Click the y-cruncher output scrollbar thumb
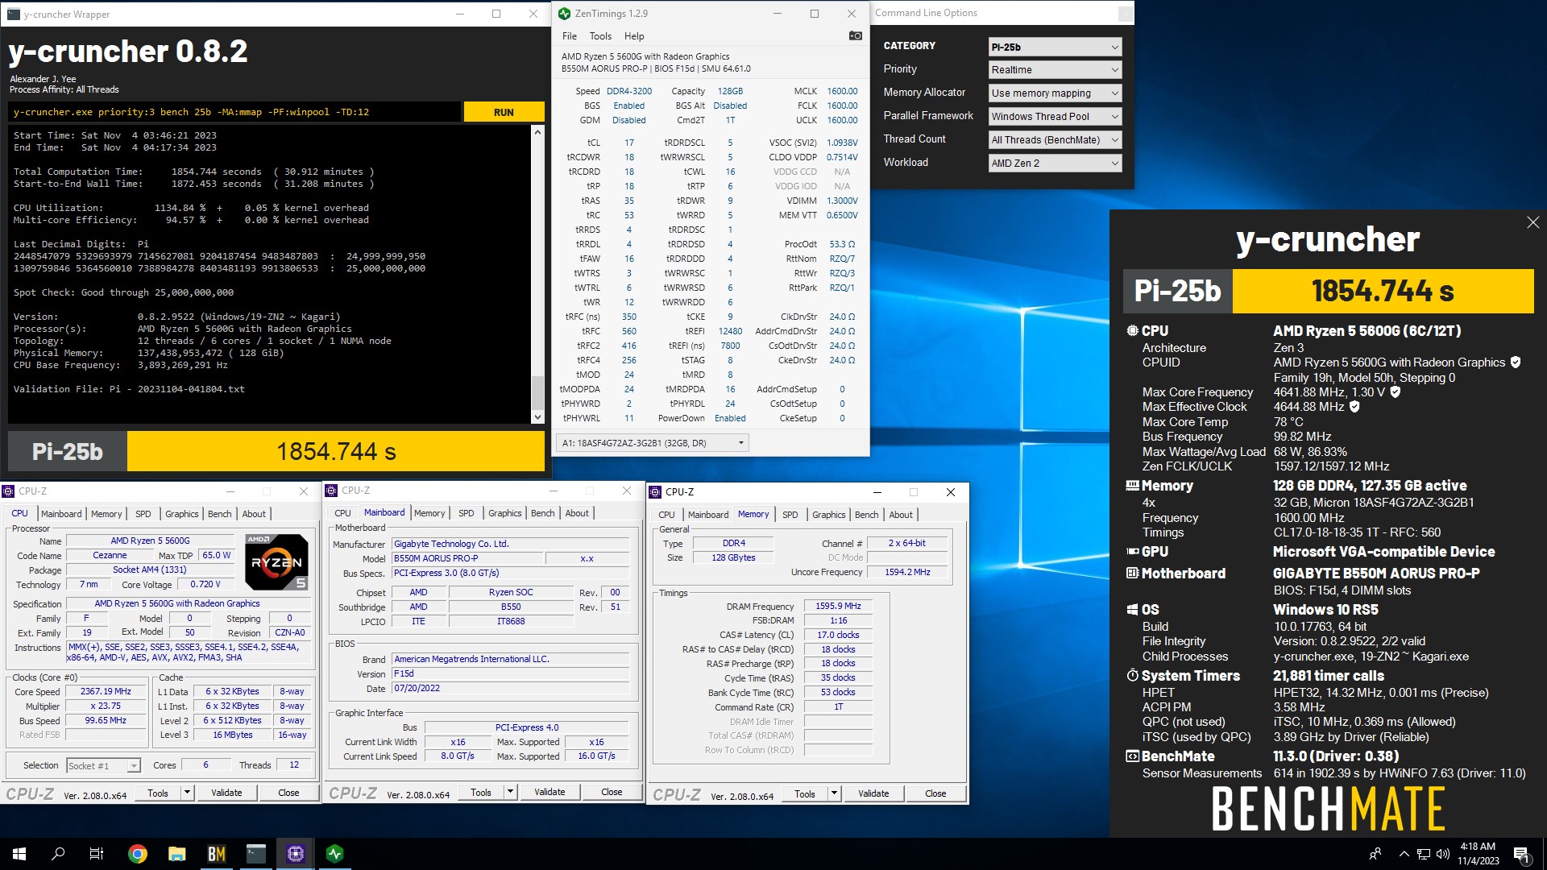1547x870 pixels. pos(537,393)
